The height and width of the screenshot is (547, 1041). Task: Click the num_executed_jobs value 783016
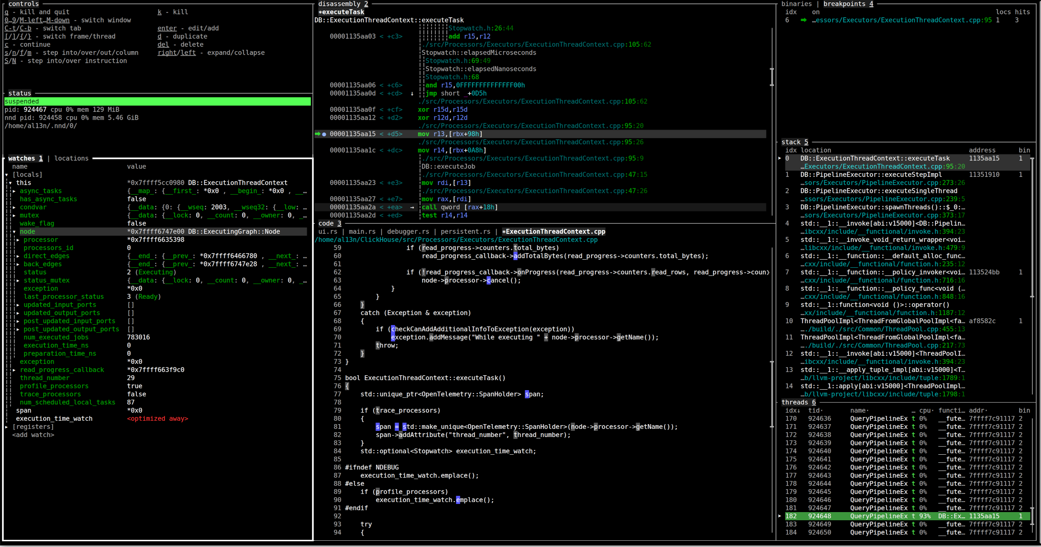point(138,338)
